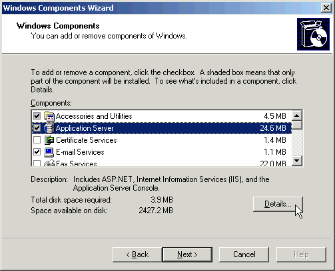Open Details for the selected component
This screenshot has height=271, width=335.
coord(278,204)
